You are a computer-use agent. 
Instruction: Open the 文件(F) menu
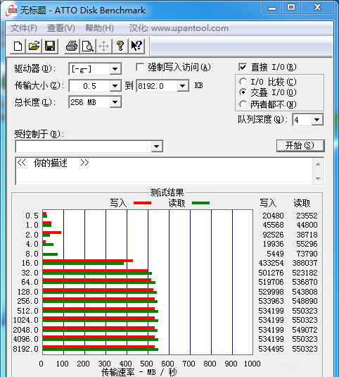point(23,28)
